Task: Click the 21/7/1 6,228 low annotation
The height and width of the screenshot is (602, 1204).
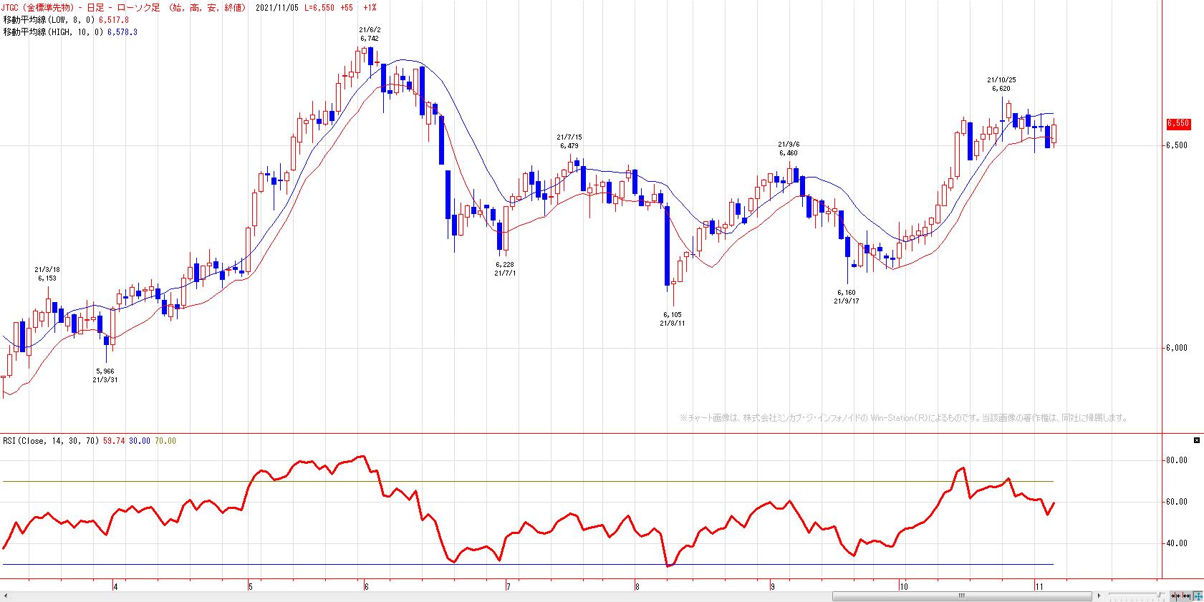Action: coord(505,268)
